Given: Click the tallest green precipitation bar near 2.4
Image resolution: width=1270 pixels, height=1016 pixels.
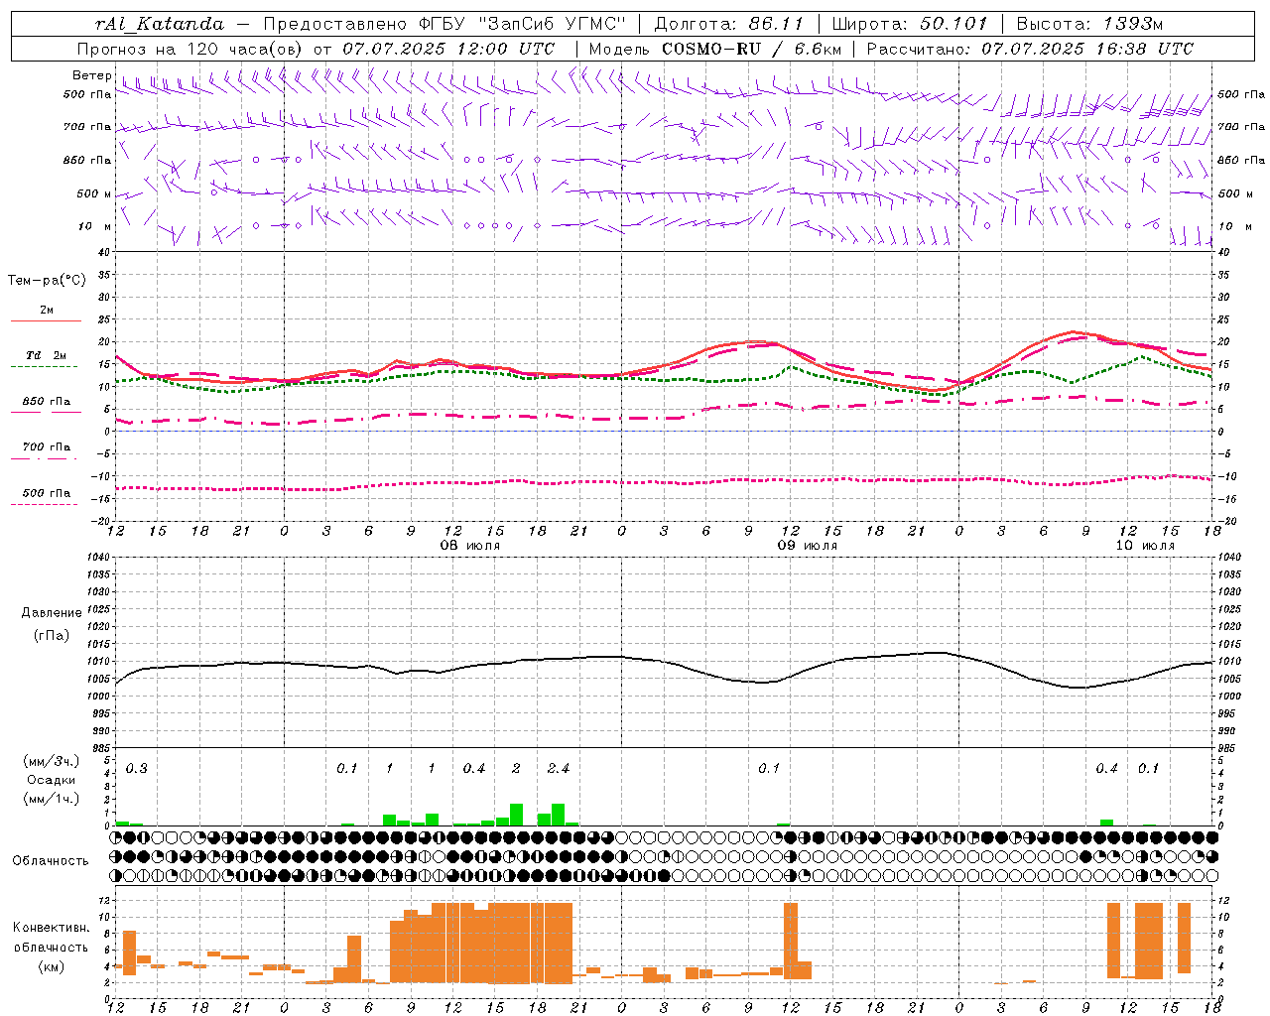Looking at the screenshot, I should [x=559, y=815].
